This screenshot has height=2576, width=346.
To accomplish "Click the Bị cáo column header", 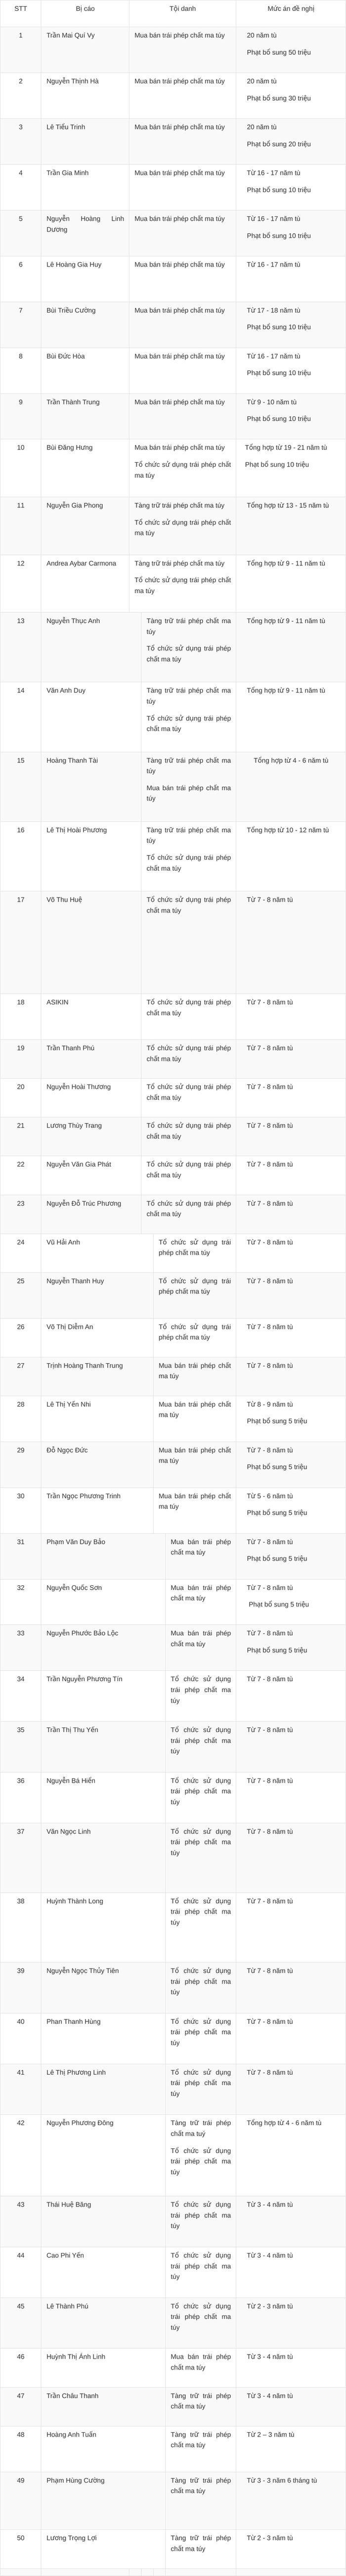I will (85, 9).
